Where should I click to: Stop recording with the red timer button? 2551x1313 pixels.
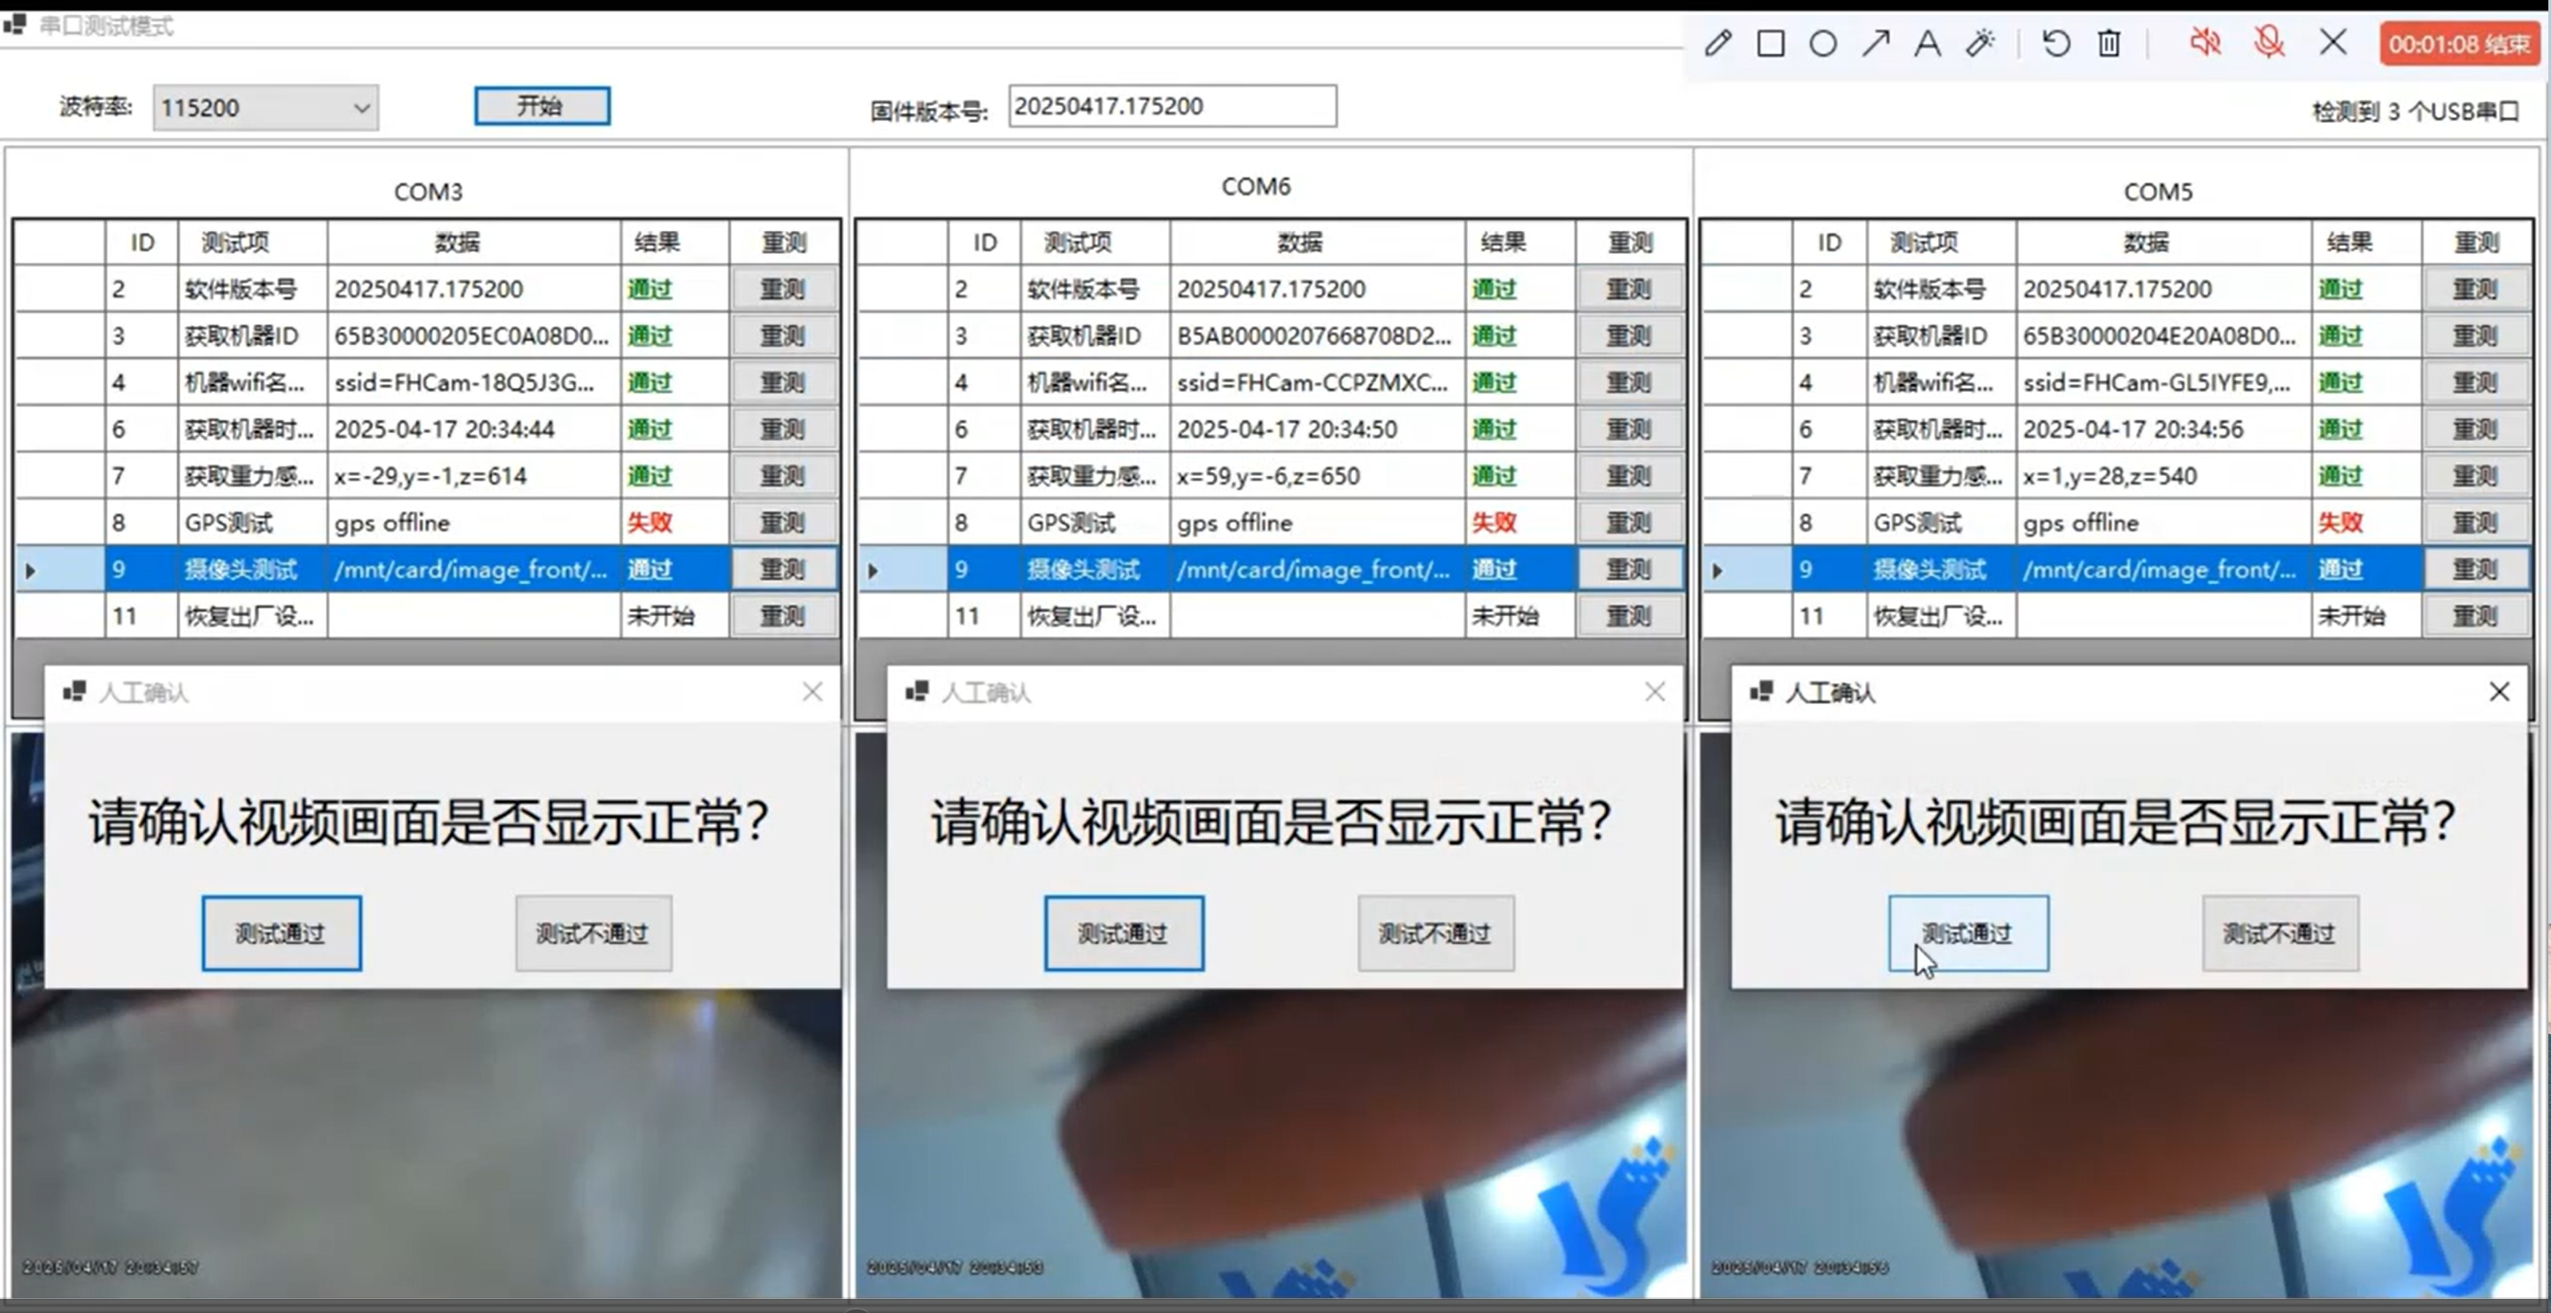tap(2460, 44)
